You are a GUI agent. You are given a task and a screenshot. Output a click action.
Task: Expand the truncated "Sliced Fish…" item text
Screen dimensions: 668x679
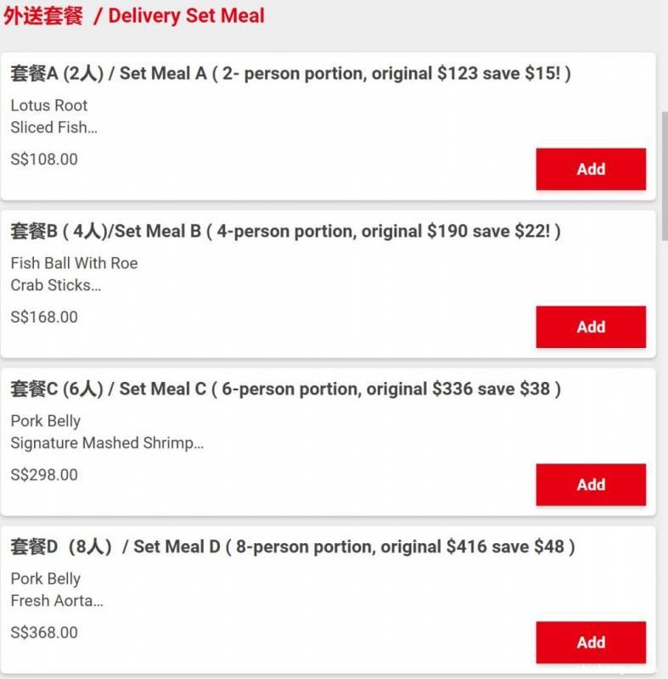coord(54,128)
